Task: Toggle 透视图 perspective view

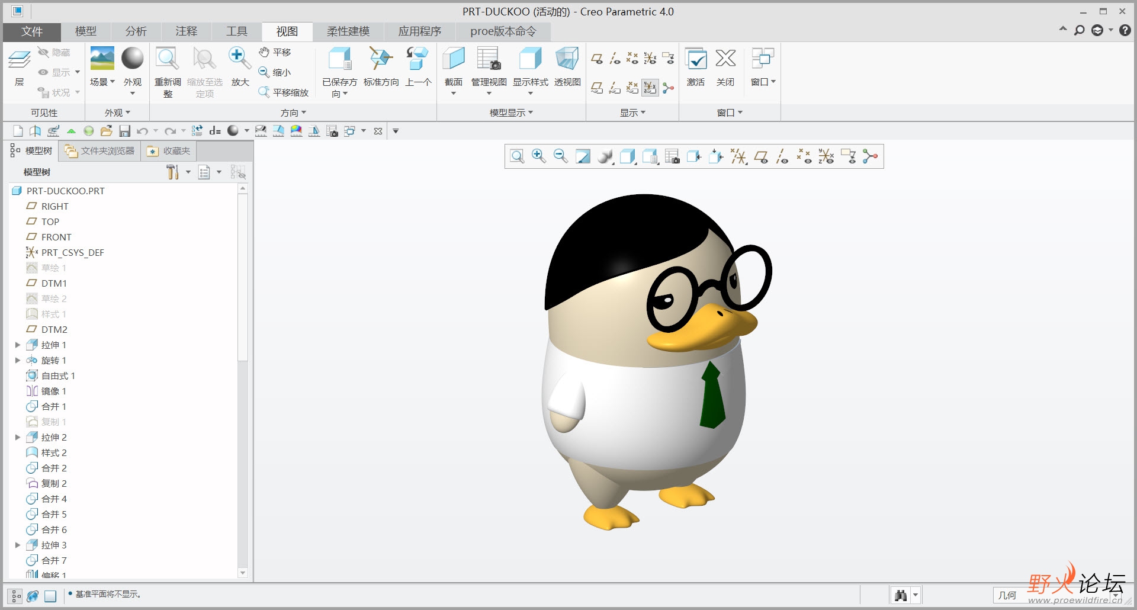Action: click(567, 66)
